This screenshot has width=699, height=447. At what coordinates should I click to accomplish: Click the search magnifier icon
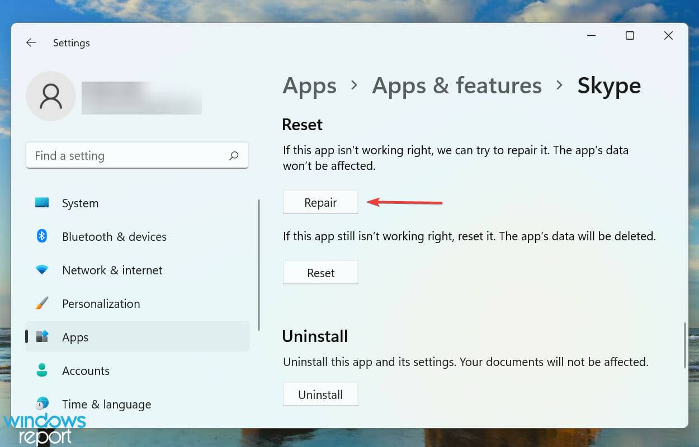pos(234,155)
